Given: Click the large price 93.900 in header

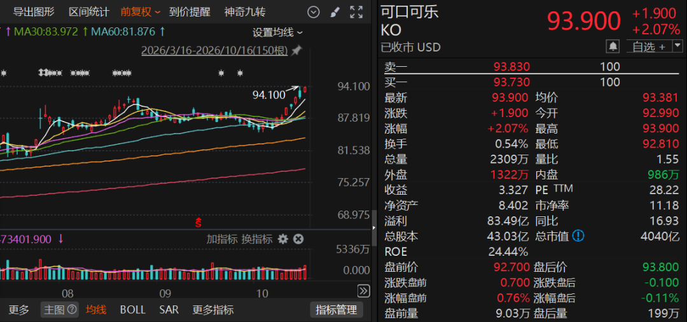Looking at the screenshot, I should pos(584,20).
